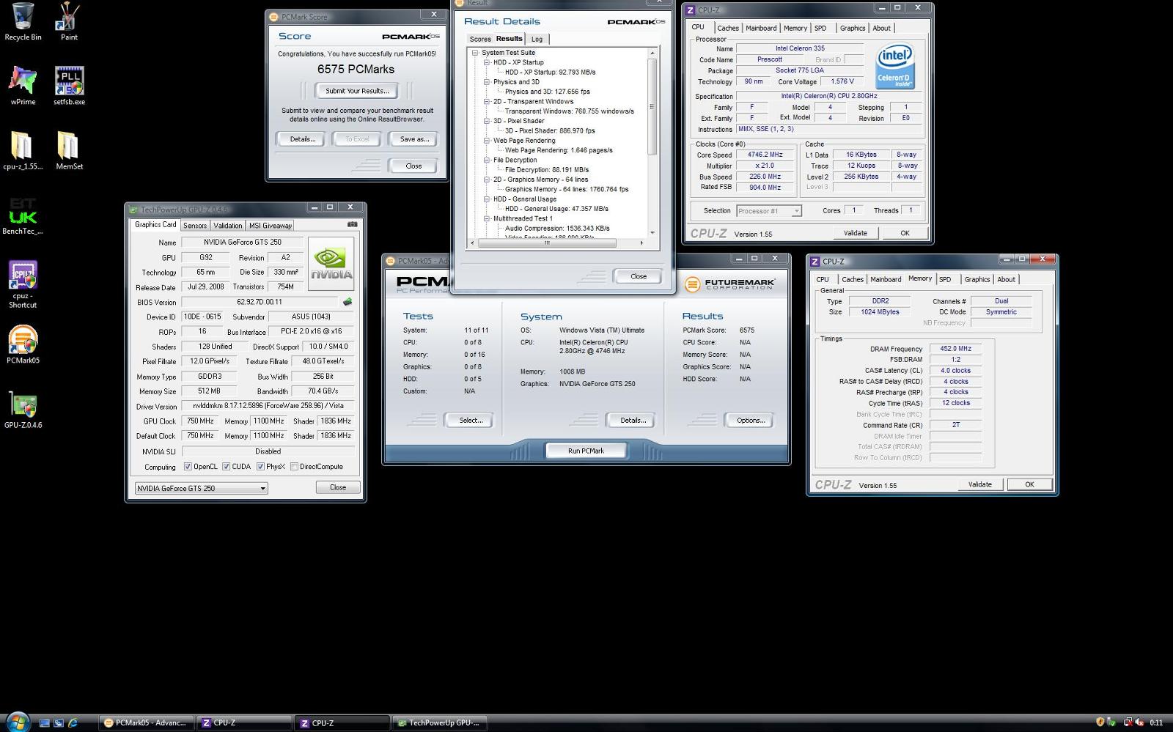Viewport: 1173px width, 732px height.
Task: Toggle the CUDA checkbox in GPU-Z
Action: (x=227, y=467)
